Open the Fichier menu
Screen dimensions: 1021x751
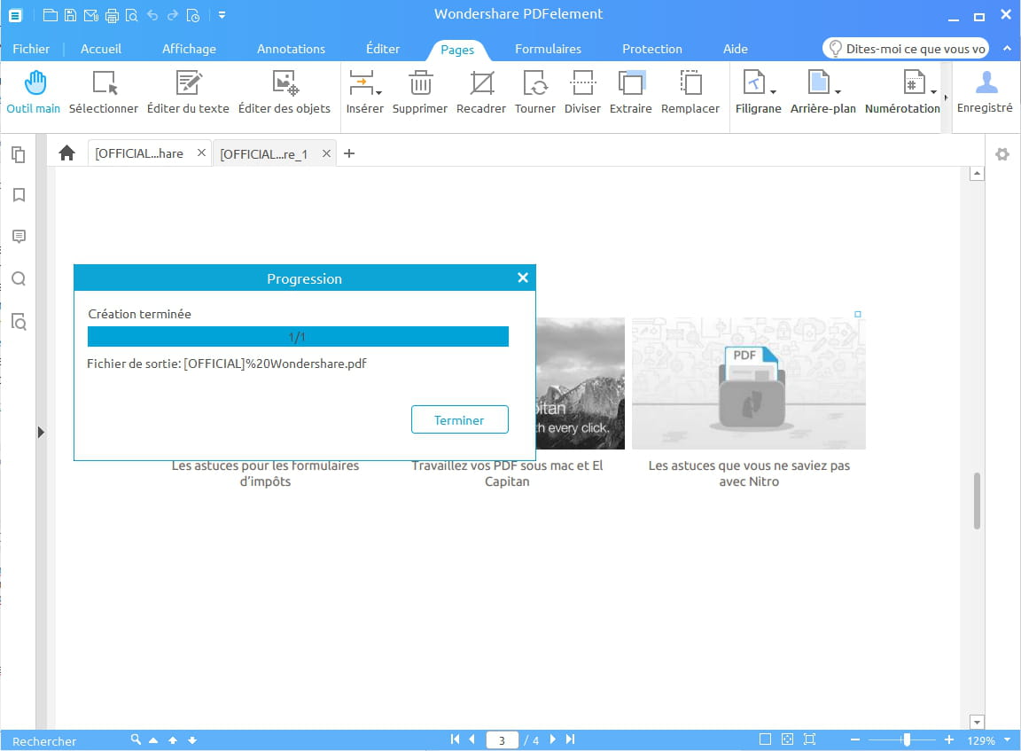(x=31, y=49)
